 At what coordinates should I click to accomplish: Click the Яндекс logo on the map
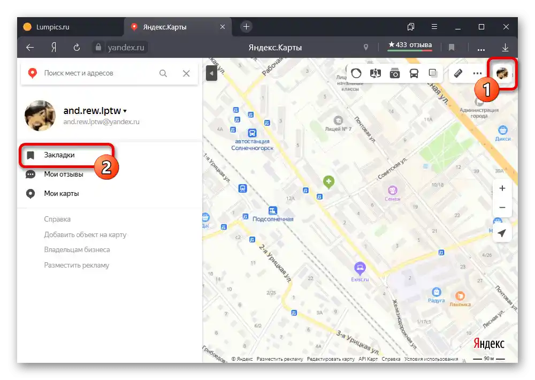pos(488,344)
